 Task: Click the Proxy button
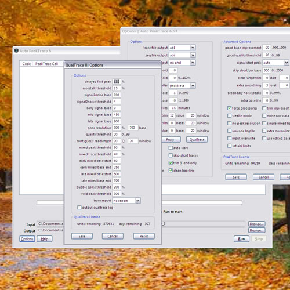click(x=171, y=139)
